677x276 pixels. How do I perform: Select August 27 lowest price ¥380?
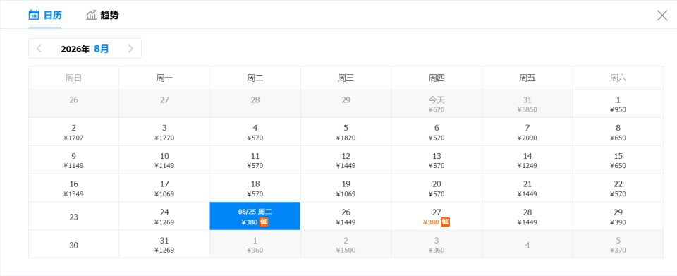(x=437, y=216)
